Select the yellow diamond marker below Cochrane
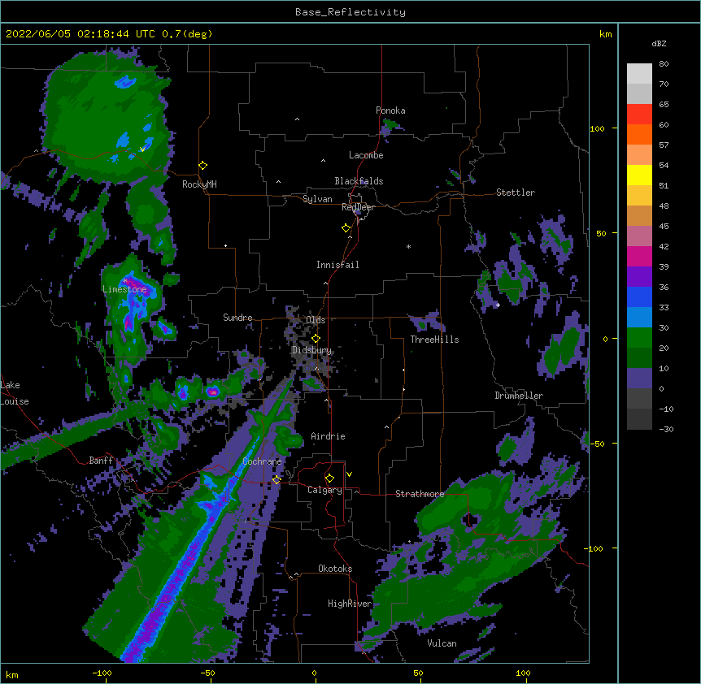Image resolution: width=701 pixels, height=684 pixels. point(276,479)
